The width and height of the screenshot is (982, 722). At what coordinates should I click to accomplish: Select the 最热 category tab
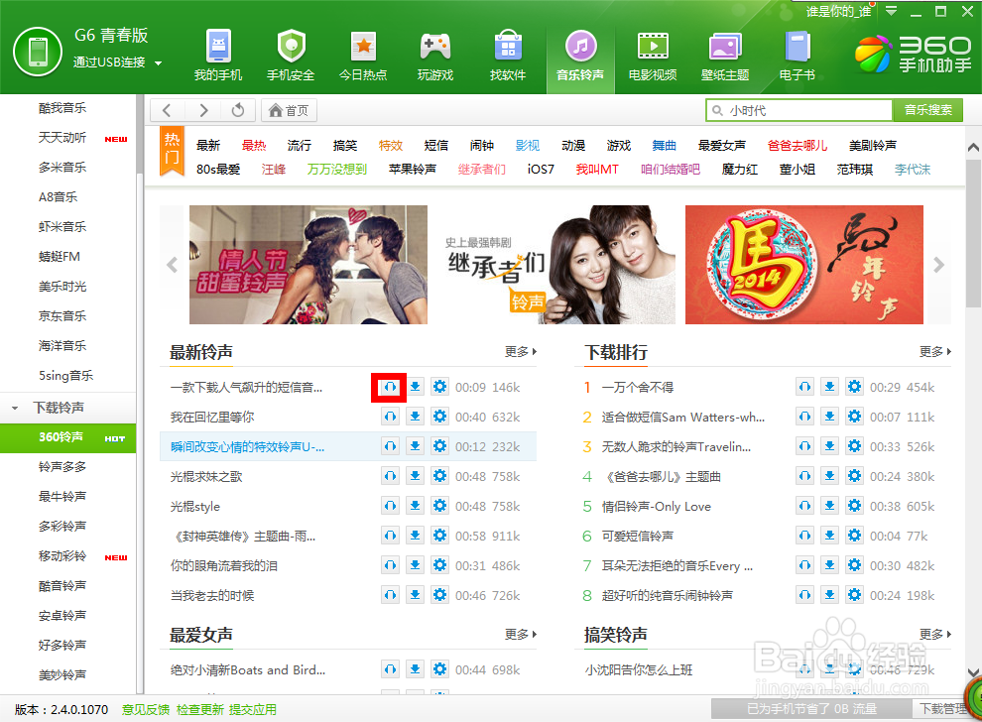(x=254, y=145)
